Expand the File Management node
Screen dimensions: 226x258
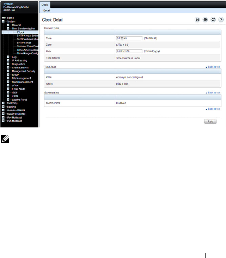click(x=8, y=78)
